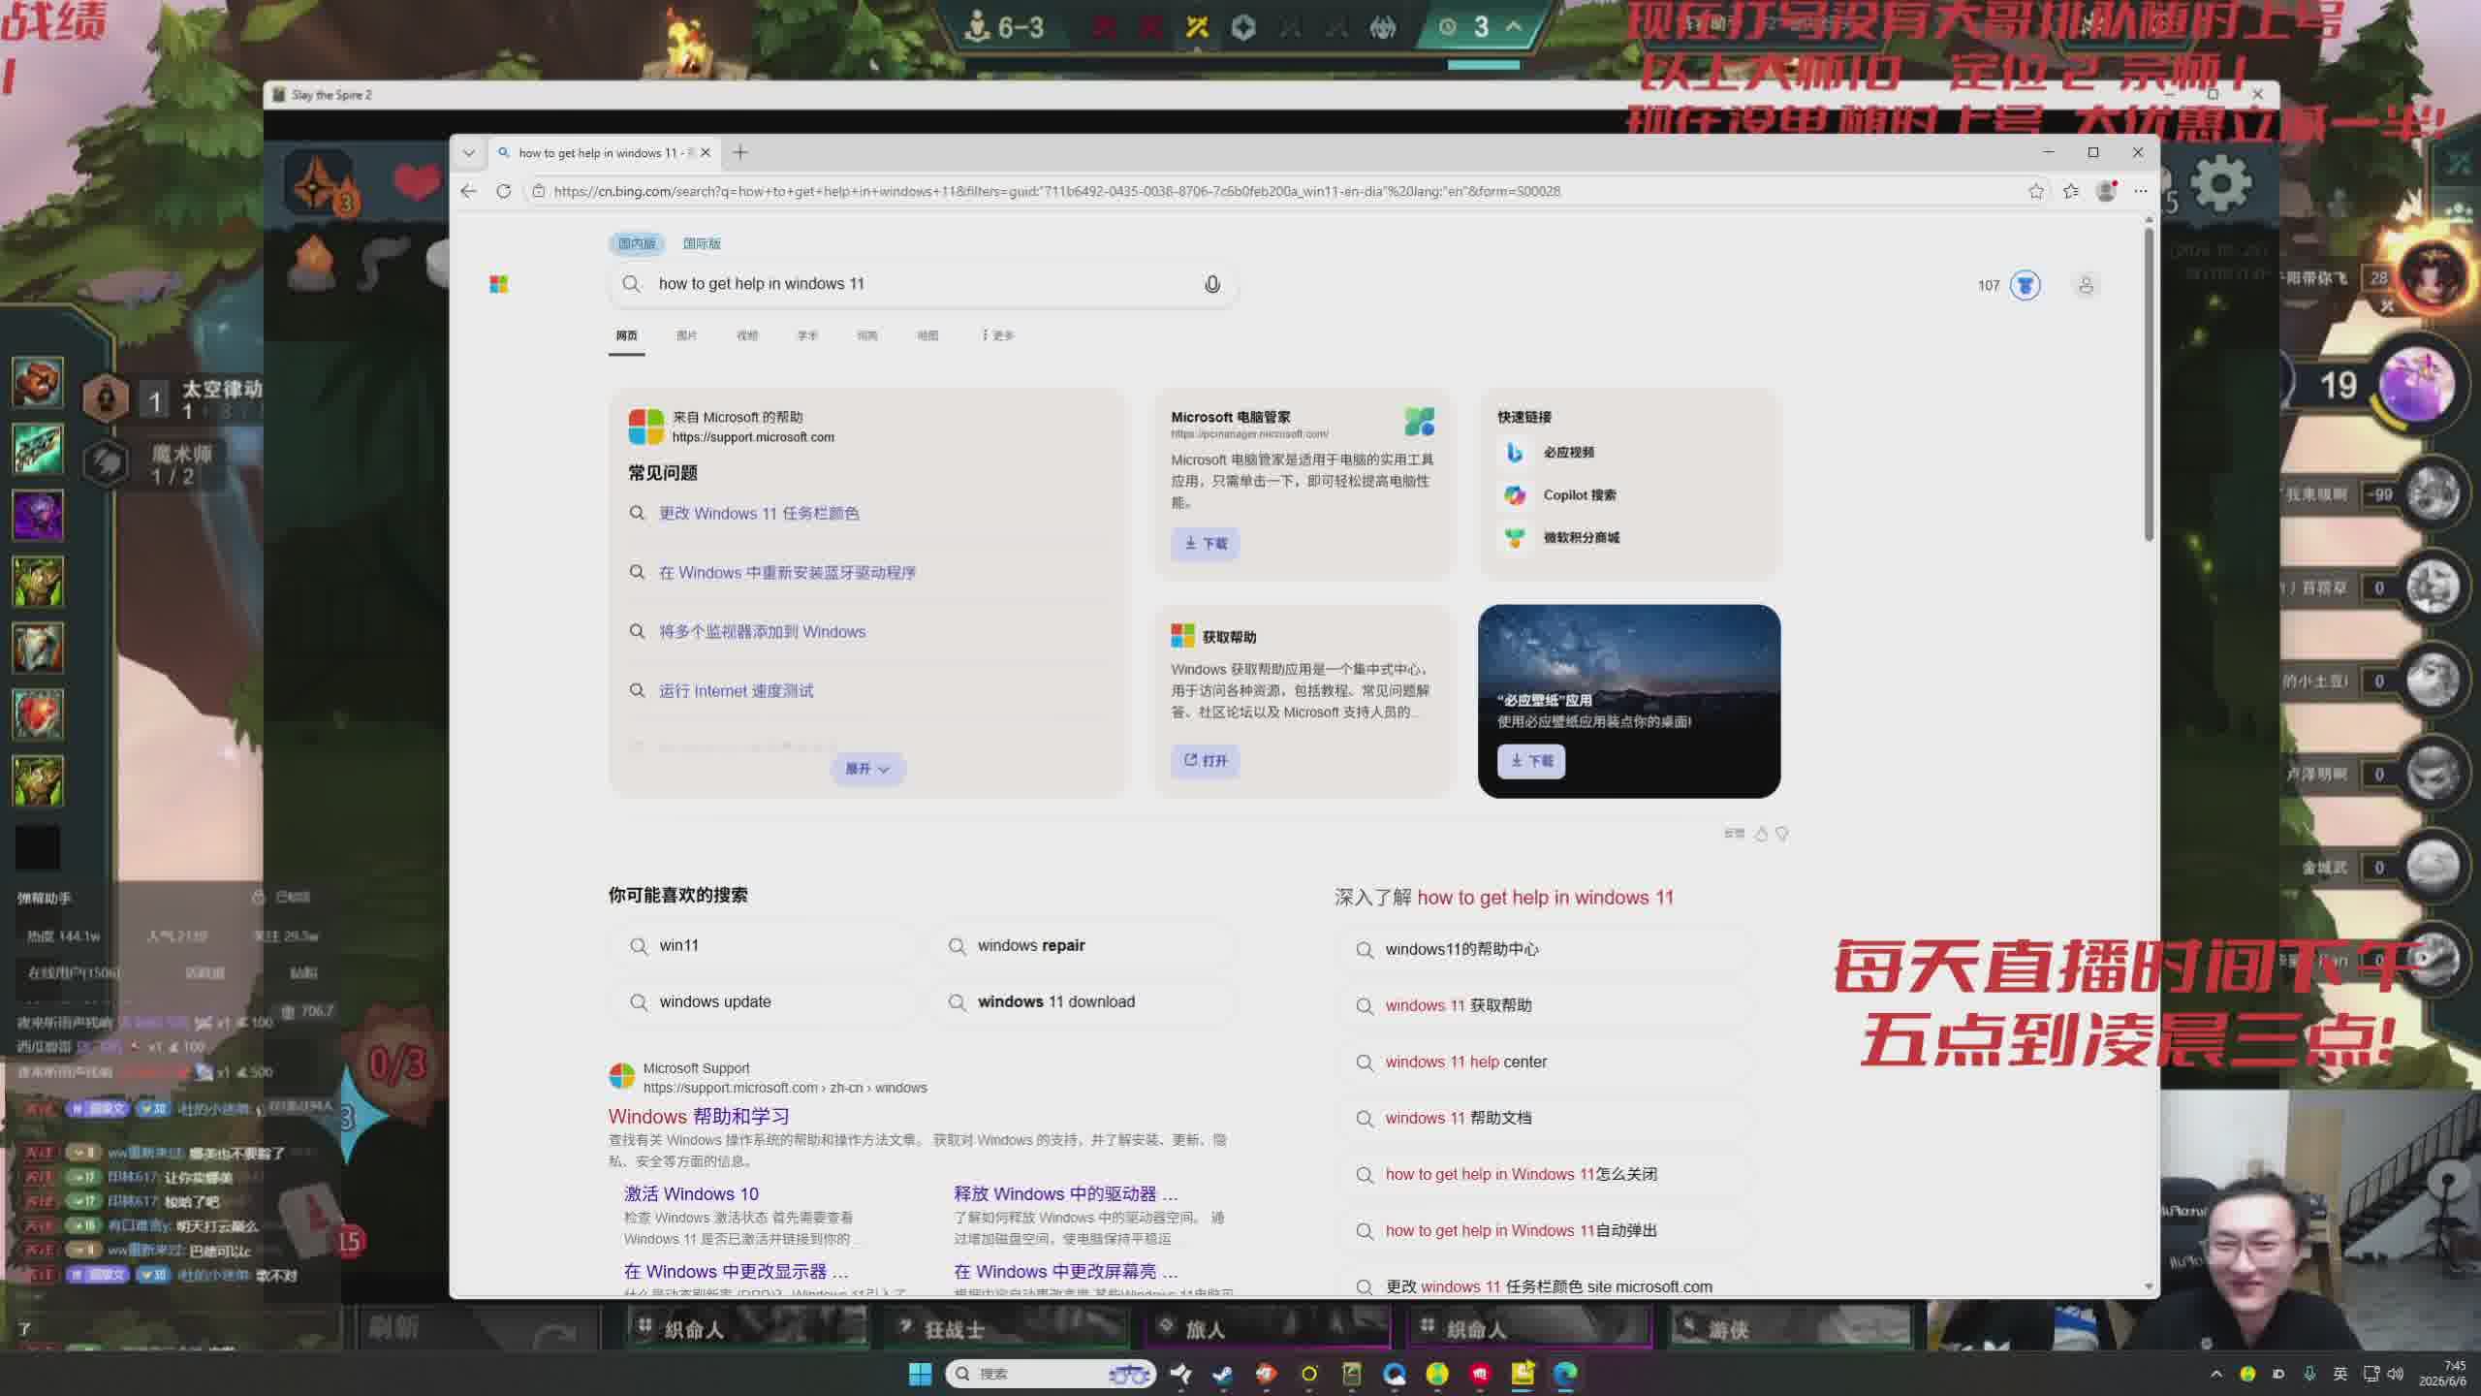
Task: Open the 获取帮助 app with 打开
Action: tap(1206, 761)
